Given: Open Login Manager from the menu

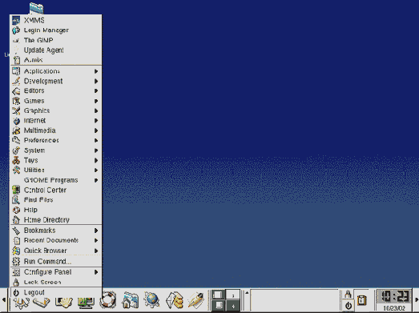Looking at the screenshot, I should (x=56, y=30).
